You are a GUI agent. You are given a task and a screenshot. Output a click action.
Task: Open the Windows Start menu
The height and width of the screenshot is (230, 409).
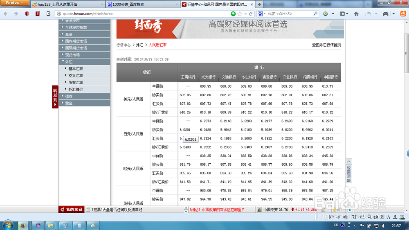coord(7,225)
